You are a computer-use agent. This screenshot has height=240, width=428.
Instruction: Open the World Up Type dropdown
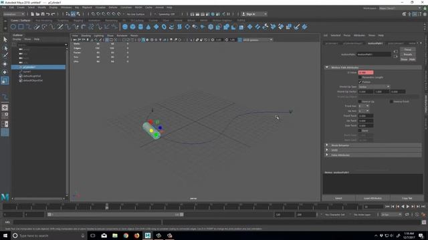click(x=374, y=87)
